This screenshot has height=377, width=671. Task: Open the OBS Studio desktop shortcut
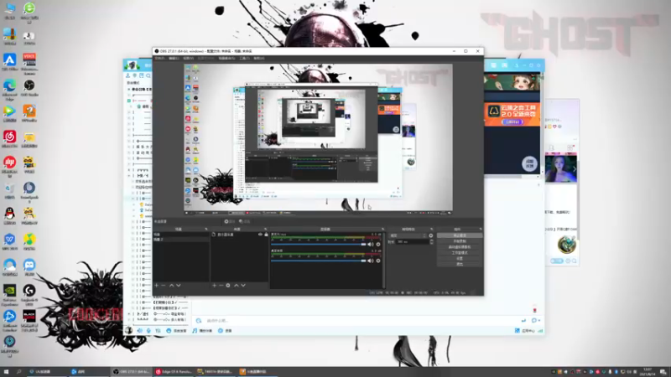(29, 88)
